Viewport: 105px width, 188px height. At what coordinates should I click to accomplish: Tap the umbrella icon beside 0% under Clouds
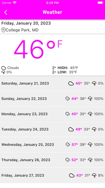point(3,72)
